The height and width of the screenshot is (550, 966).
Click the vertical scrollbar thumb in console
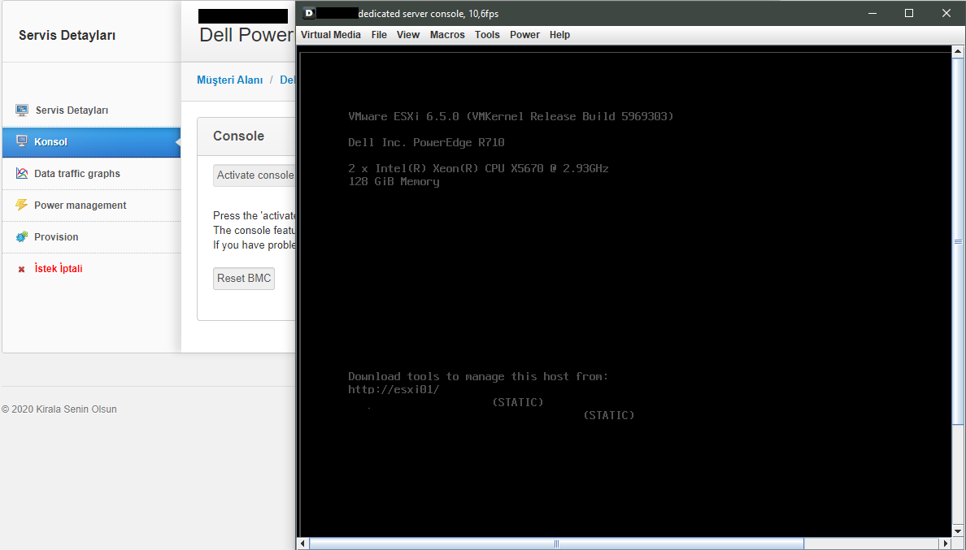(x=958, y=241)
